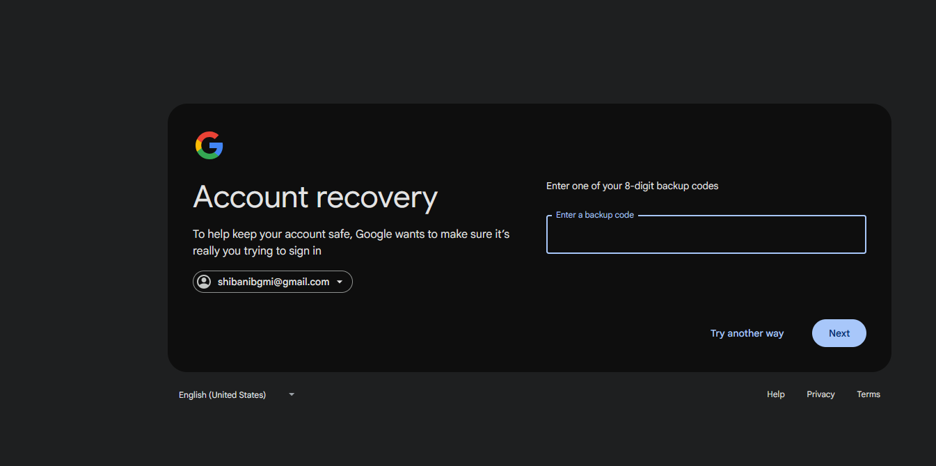The width and height of the screenshot is (936, 466).
Task: Click the word "recovery" in the title
Action: (376, 198)
